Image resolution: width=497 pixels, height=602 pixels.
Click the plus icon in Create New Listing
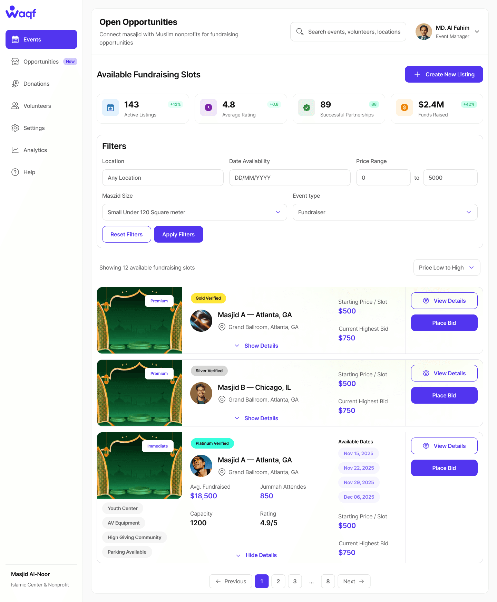pos(417,74)
